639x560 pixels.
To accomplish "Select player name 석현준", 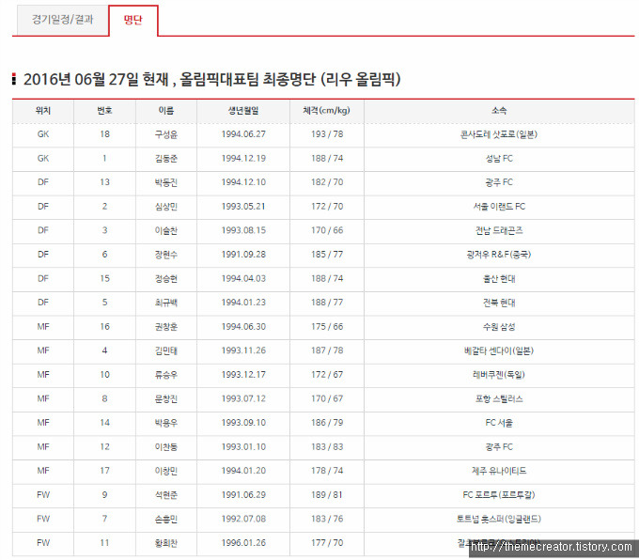I will (x=166, y=495).
